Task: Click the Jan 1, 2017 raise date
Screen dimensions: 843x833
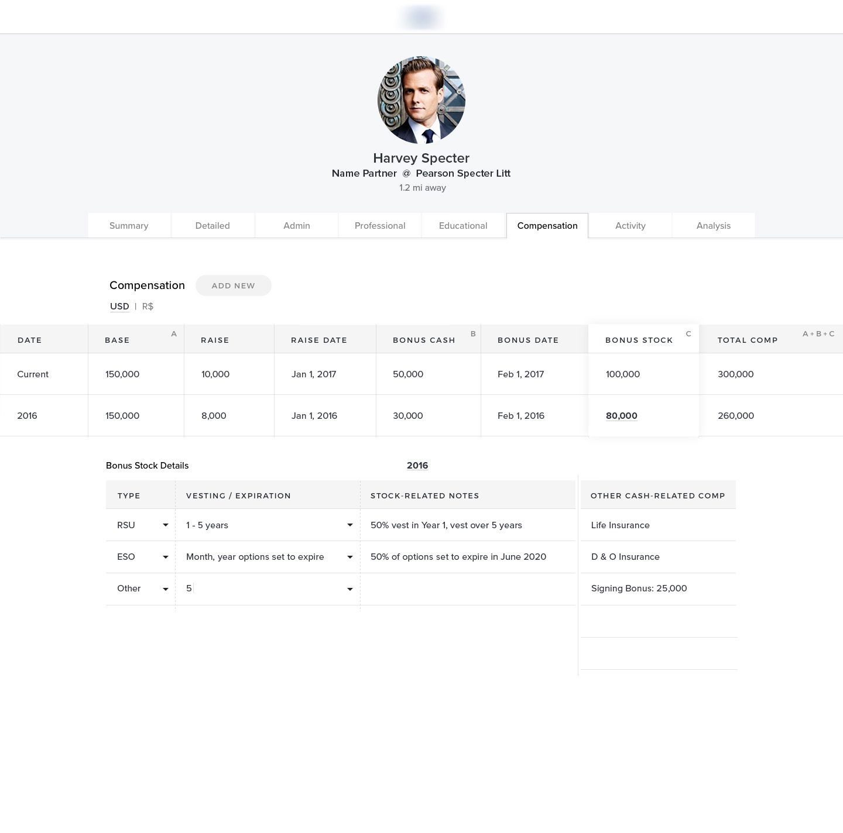Action: 314,374
